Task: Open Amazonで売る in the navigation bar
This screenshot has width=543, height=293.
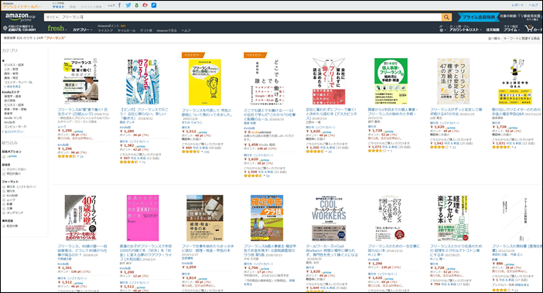Action: click(166, 30)
